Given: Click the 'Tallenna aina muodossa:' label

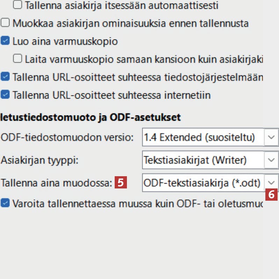Looking at the screenshot, I should [x=56, y=183].
